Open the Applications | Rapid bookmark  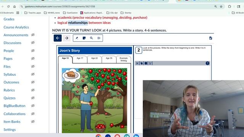[x=91, y=13]
